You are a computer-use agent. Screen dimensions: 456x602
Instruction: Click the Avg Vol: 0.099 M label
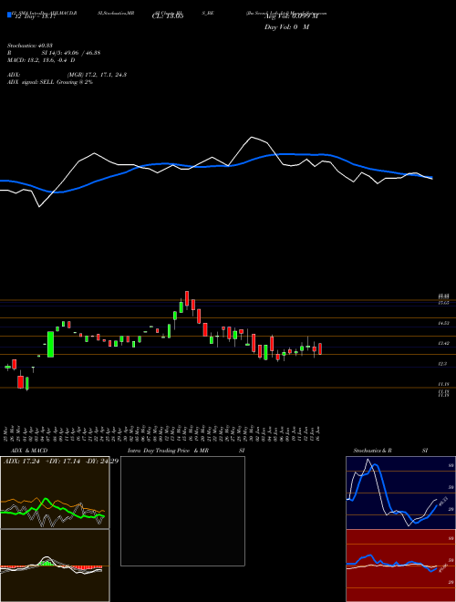291,16
